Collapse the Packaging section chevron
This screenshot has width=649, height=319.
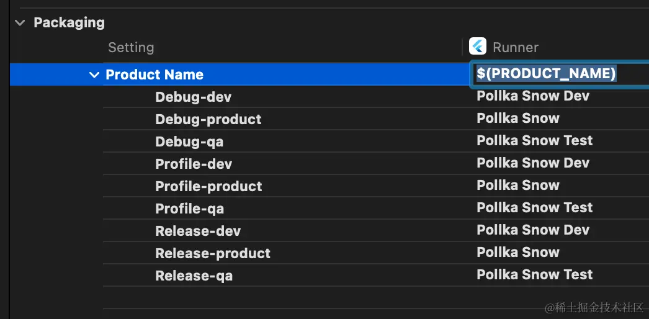coord(20,23)
